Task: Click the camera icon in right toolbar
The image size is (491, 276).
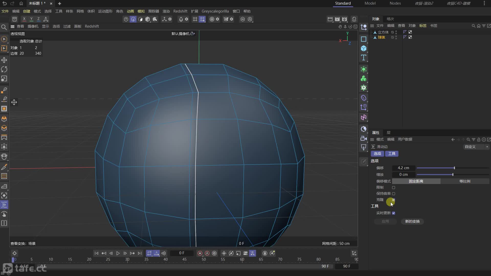Action: (x=364, y=138)
